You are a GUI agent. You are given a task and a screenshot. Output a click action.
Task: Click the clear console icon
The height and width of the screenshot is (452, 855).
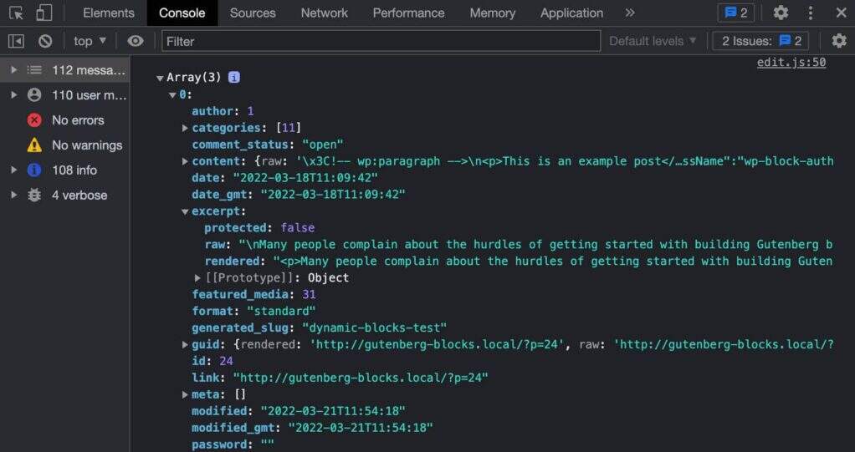tap(45, 41)
